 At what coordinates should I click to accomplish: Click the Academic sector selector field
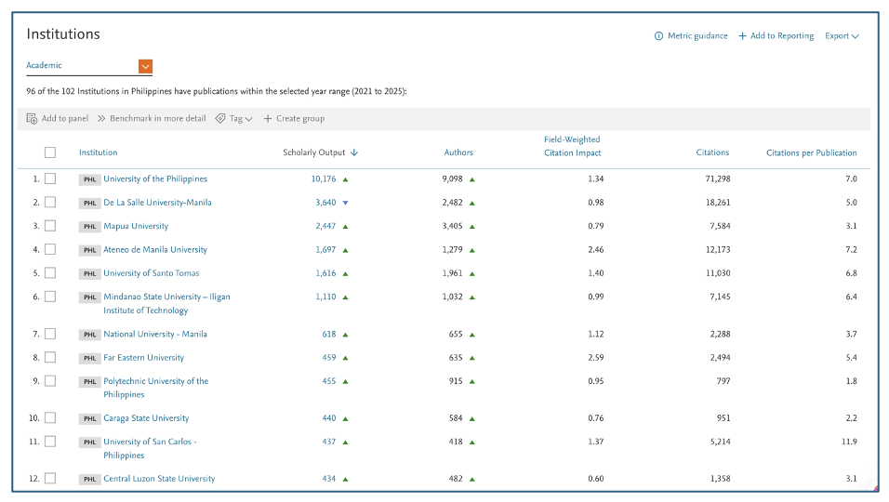click(89, 66)
